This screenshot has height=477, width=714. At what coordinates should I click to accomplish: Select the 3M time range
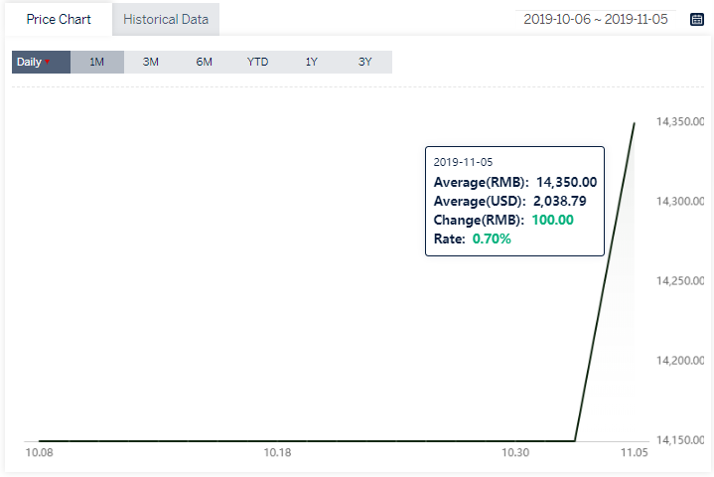pyautogui.click(x=151, y=62)
